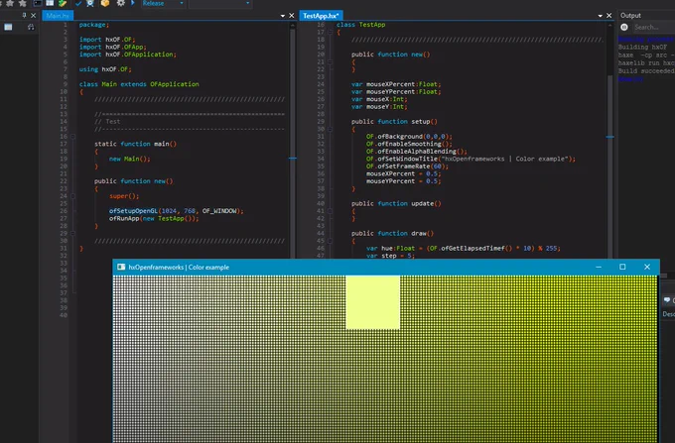675x443 pixels.
Task: Click the TestApp.hx editor vertical scrollbar thumb
Action: [x=610, y=167]
